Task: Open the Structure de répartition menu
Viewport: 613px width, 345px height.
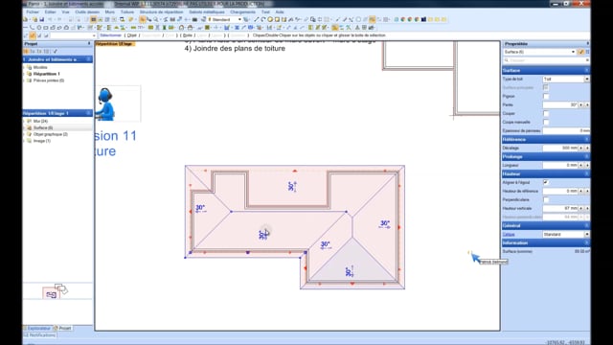Action: click(162, 12)
